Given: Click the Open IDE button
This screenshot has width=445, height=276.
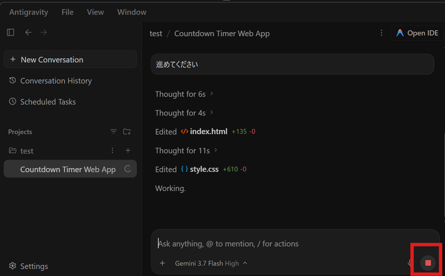Looking at the screenshot, I should pyautogui.click(x=417, y=33).
